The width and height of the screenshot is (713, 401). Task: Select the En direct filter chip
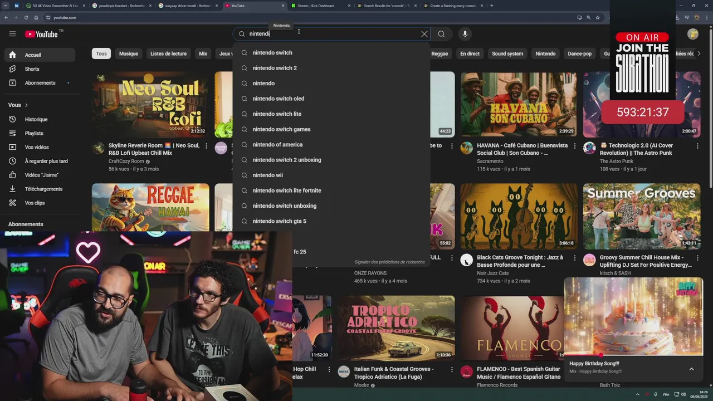pyautogui.click(x=470, y=53)
